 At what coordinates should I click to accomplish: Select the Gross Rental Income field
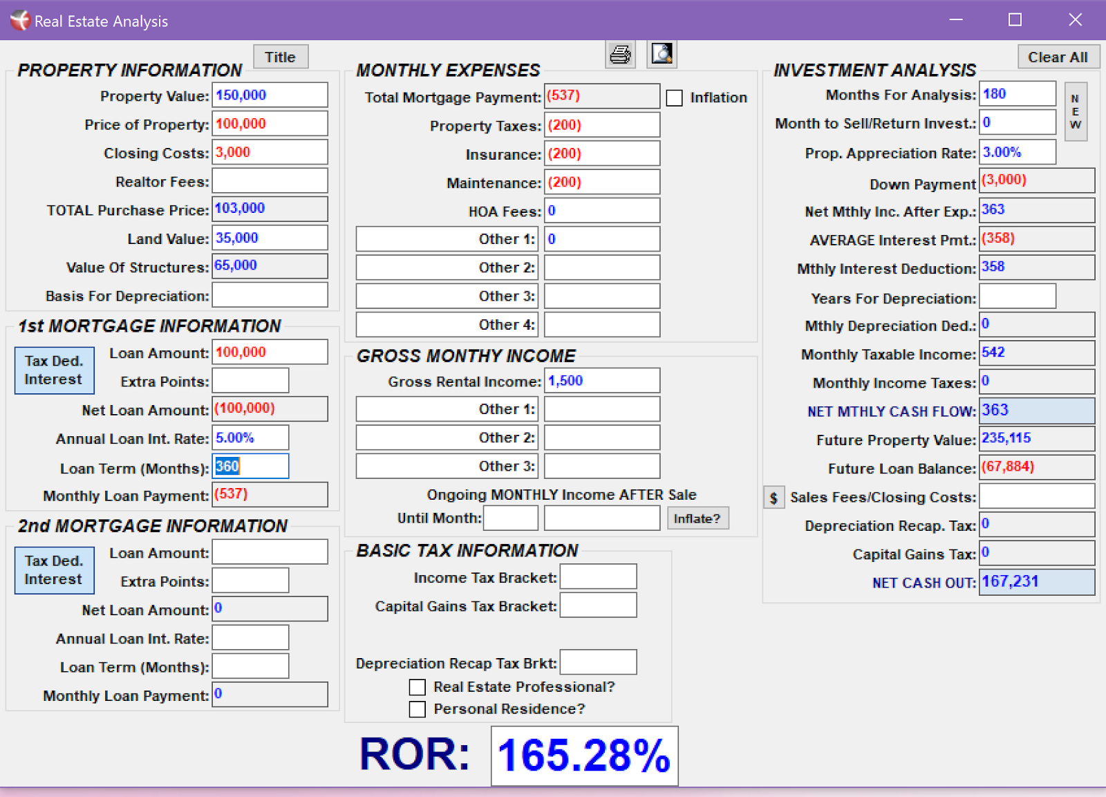tap(602, 381)
